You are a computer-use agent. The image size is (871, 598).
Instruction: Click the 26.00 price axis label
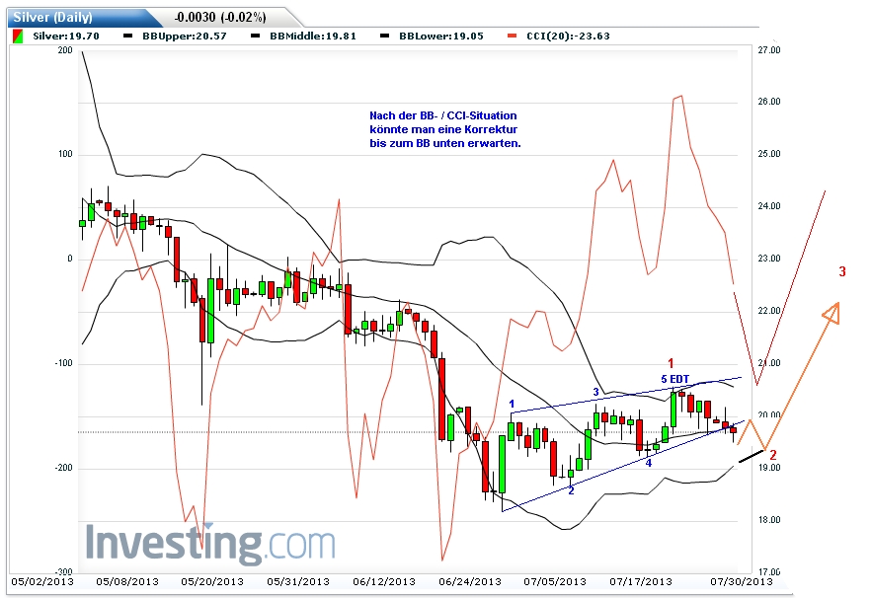(768, 102)
